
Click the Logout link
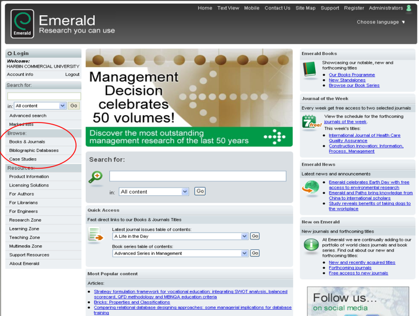pyautogui.click(x=72, y=74)
